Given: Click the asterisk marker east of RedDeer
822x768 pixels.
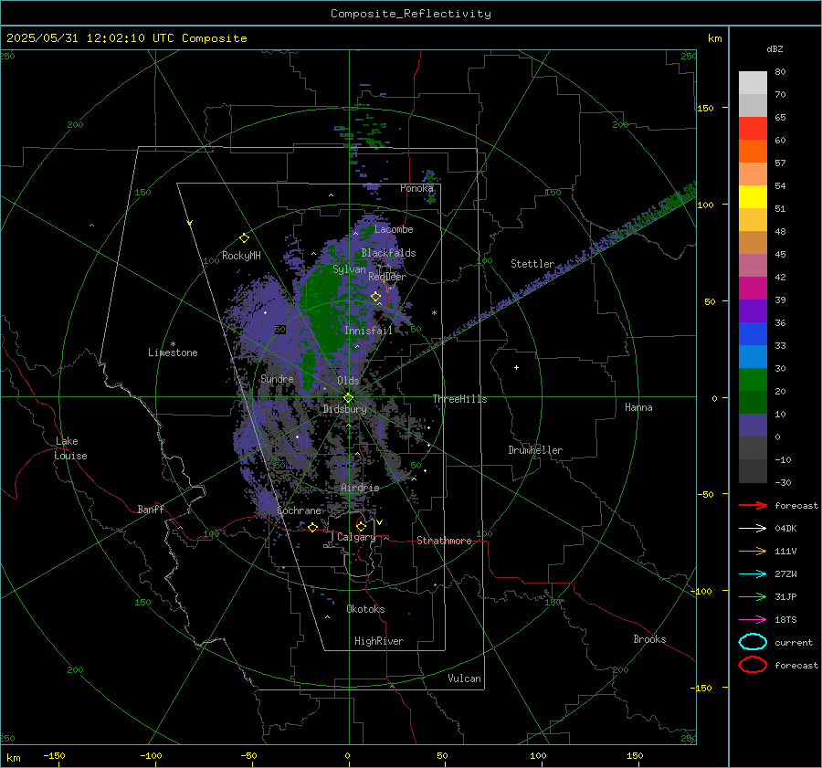Looking at the screenshot, I should (x=434, y=313).
